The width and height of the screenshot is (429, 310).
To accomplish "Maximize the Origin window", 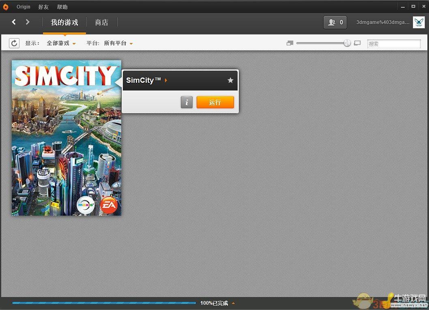I will coord(413,6).
